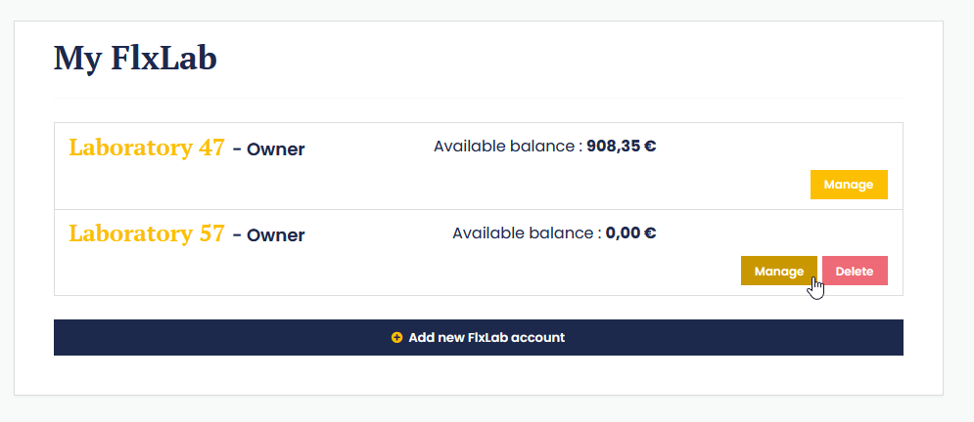
Task: Click the number 47 in the laboratory title
Action: pyautogui.click(x=211, y=148)
